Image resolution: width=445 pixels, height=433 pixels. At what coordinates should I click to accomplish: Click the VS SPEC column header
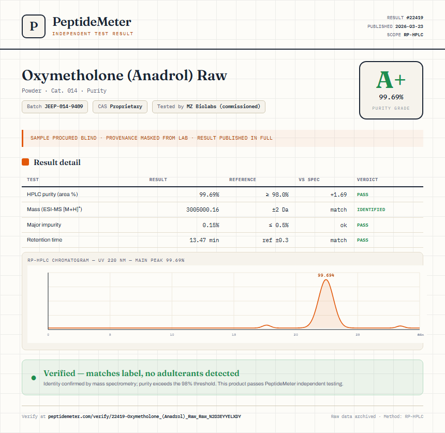pyautogui.click(x=309, y=180)
